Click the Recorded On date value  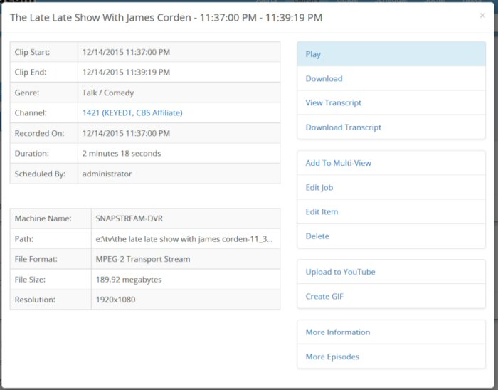coord(126,133)
